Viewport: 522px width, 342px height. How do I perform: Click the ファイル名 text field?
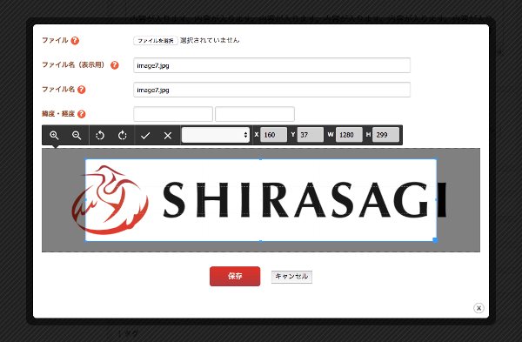(x=271, y=90)
